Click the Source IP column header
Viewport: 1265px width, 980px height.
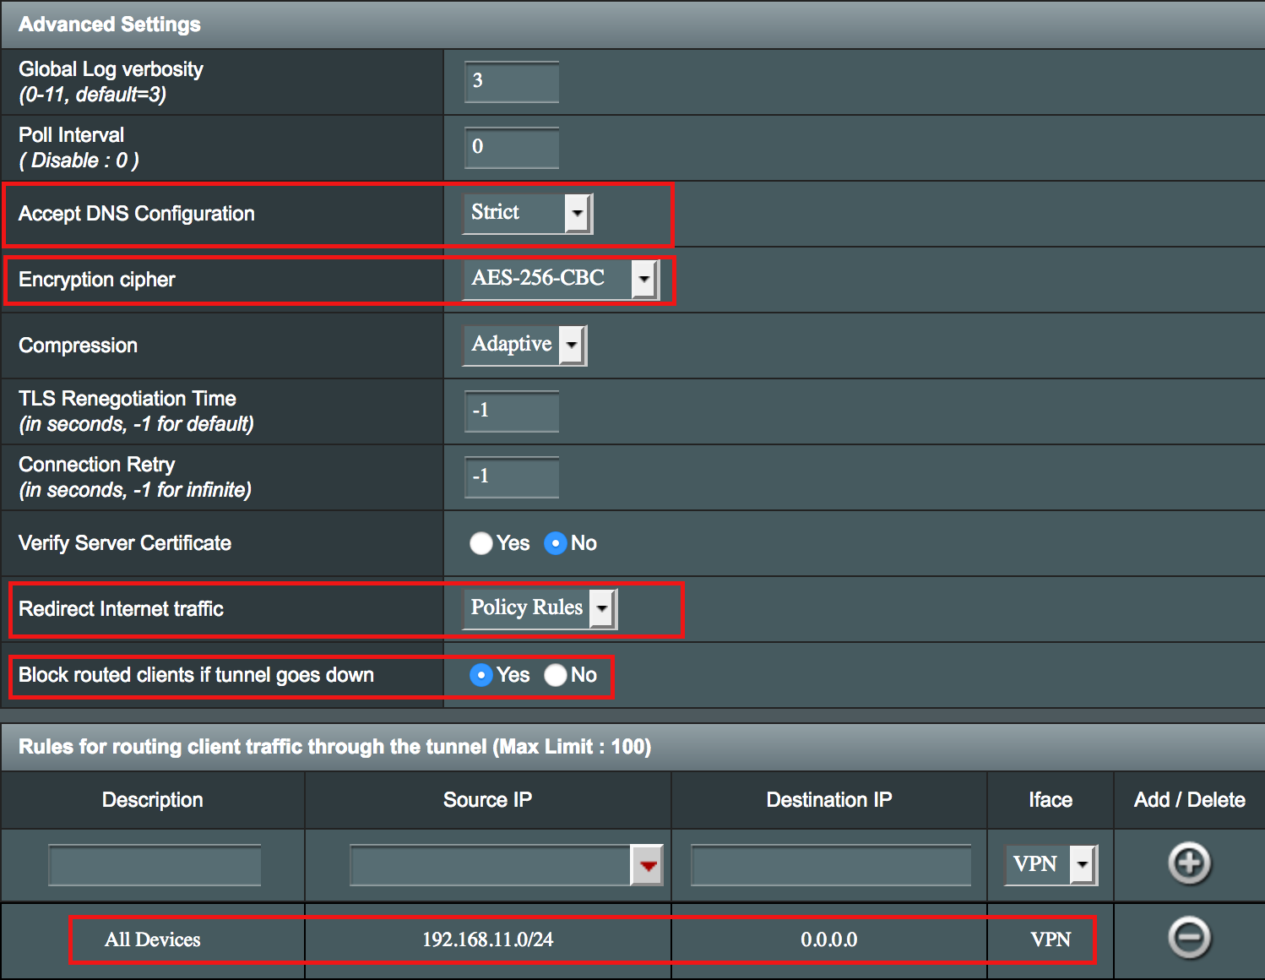click(488, 800)
